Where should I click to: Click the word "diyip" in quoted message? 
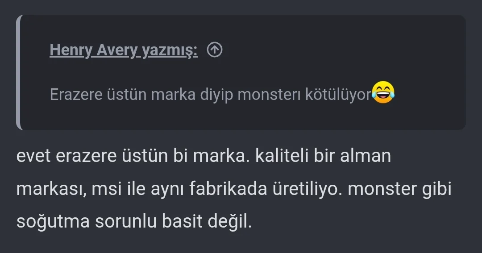pyautogui.click(x=216, y=95)
